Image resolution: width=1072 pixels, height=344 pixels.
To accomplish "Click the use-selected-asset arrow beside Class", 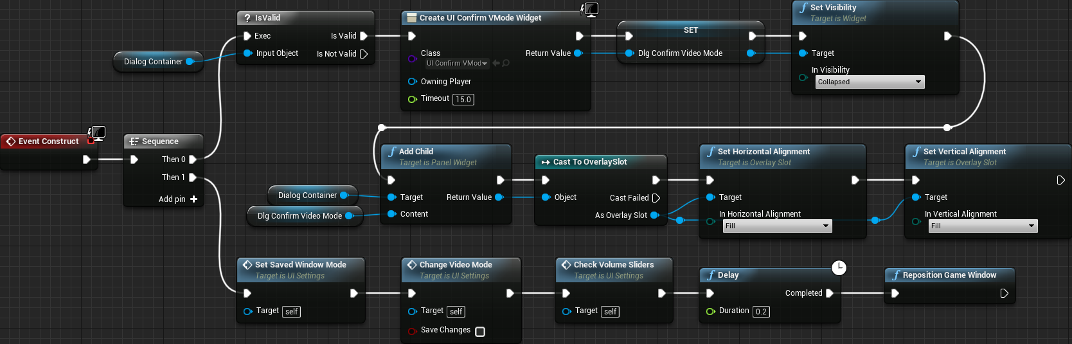I will point(496,63).
